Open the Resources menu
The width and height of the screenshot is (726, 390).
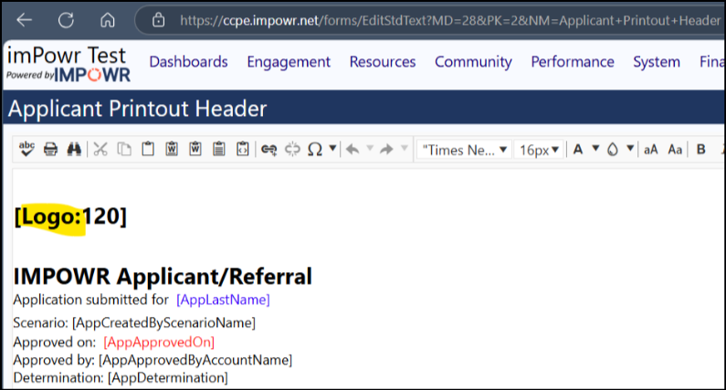(x=383, y=61)
